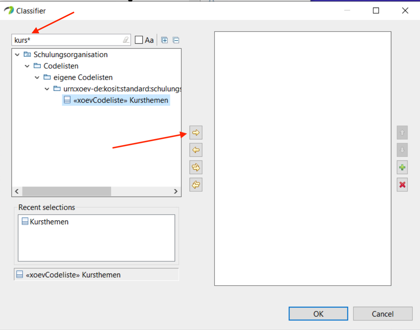Select «xoevCodeliste» Kursthemen in the tree

click(x=116, y=100)
